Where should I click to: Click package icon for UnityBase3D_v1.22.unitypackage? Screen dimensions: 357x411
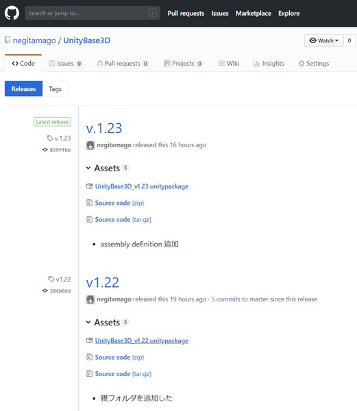tap(90, 340)
